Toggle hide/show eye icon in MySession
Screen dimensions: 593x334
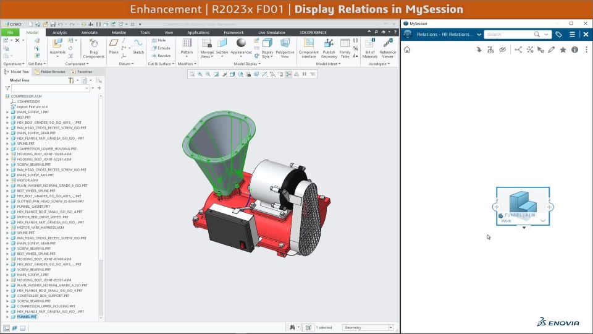point(502,49)
